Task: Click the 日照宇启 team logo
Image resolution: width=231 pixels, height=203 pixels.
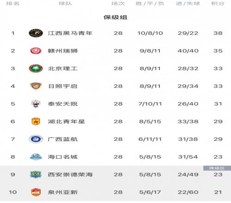Action: [x=36, y=86]
